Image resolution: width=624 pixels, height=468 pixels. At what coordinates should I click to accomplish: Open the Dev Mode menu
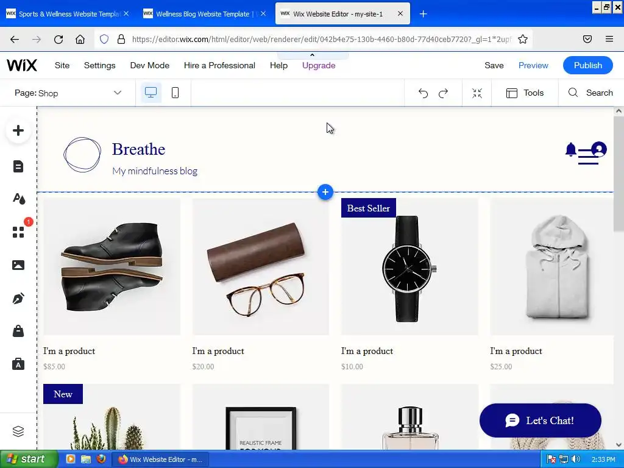pyautogui.click(x=150, y=65)
